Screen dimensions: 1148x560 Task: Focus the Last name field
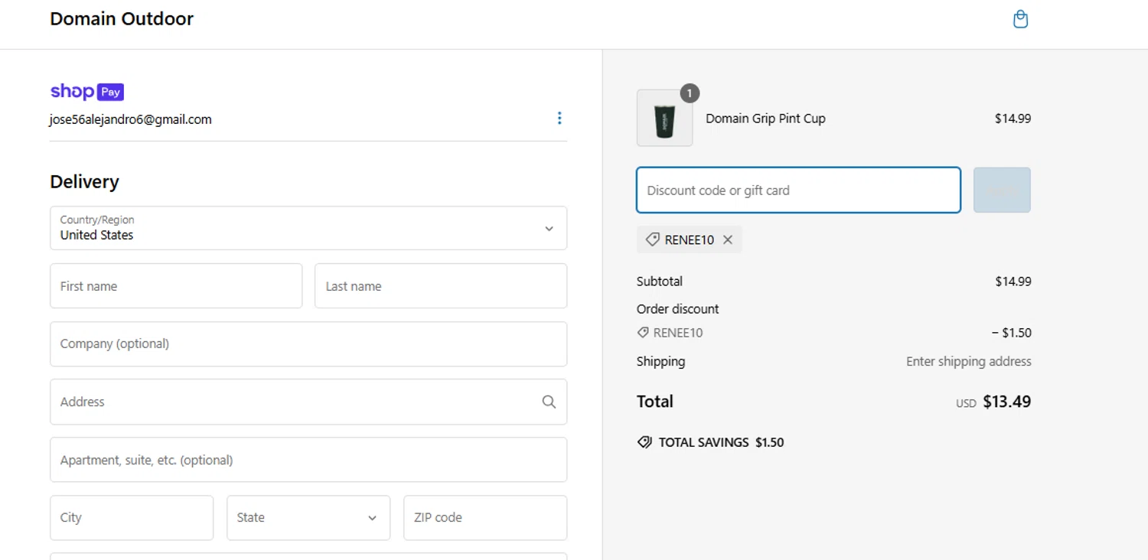(x=441, y=286)
